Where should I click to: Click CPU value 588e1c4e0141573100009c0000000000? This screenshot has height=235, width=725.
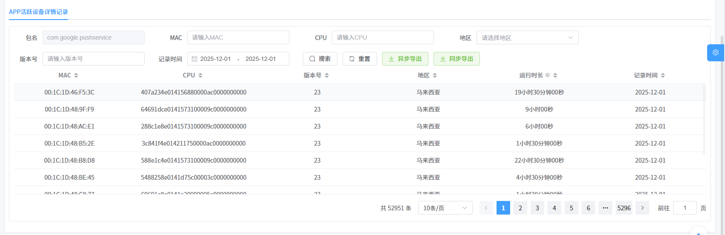coord(194,160)
